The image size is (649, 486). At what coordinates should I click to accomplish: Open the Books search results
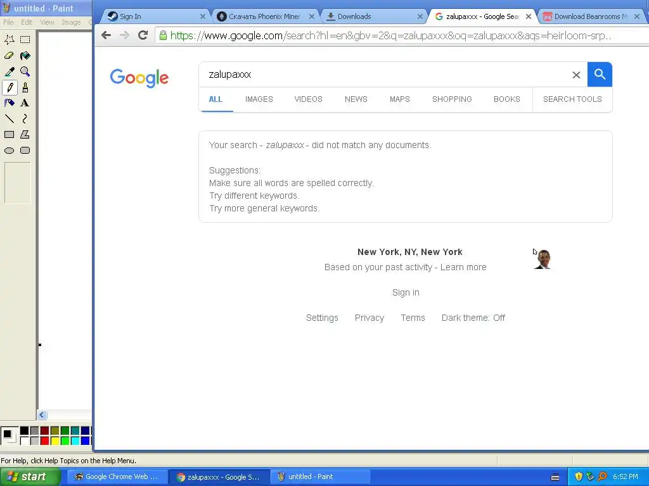[x=507, y=99]
